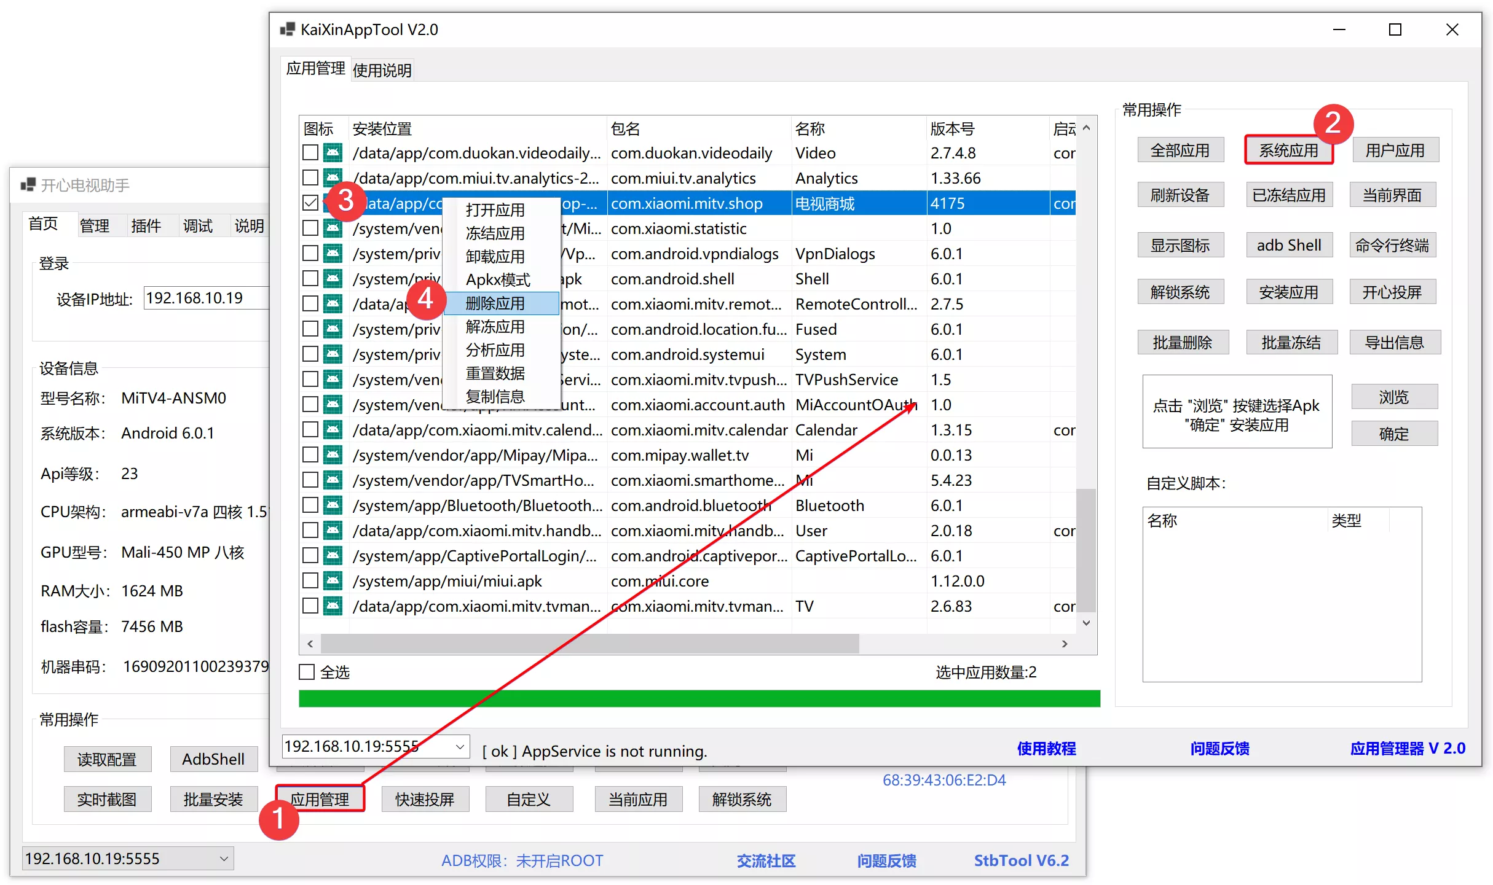Click the 系统应用 button
The image size is (1493, 885).
(1288, 149)
